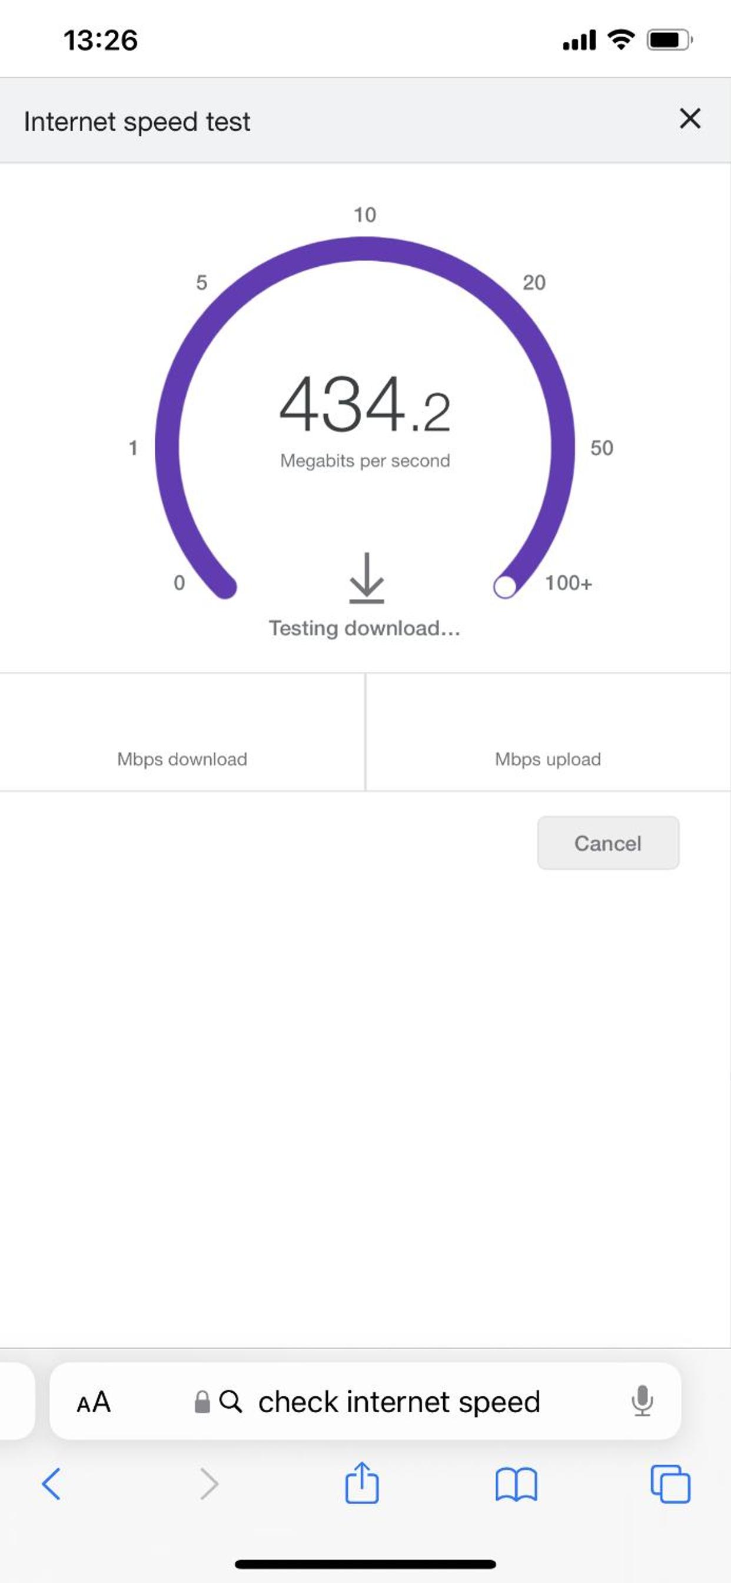Viewport: 731px width, 1583px height.
Task: Open the AA reader options menu
Action: point(94,1402)
